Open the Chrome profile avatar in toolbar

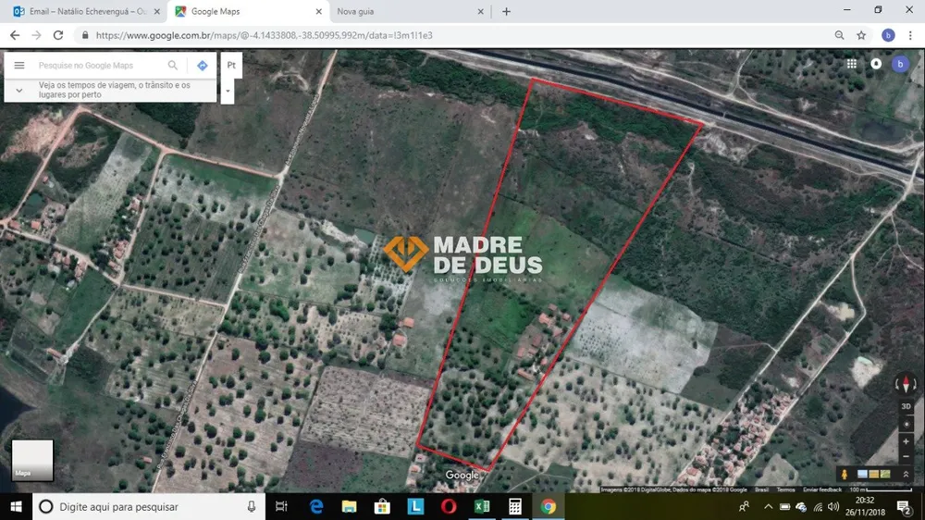pos(888,35)
